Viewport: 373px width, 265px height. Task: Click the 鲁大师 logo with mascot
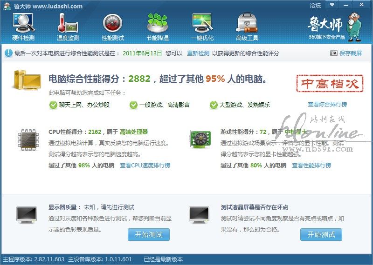(x=335, y=27)
